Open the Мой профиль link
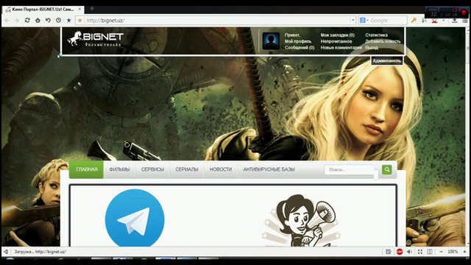Viewport: 471px width, 265px height. point(297,41)
